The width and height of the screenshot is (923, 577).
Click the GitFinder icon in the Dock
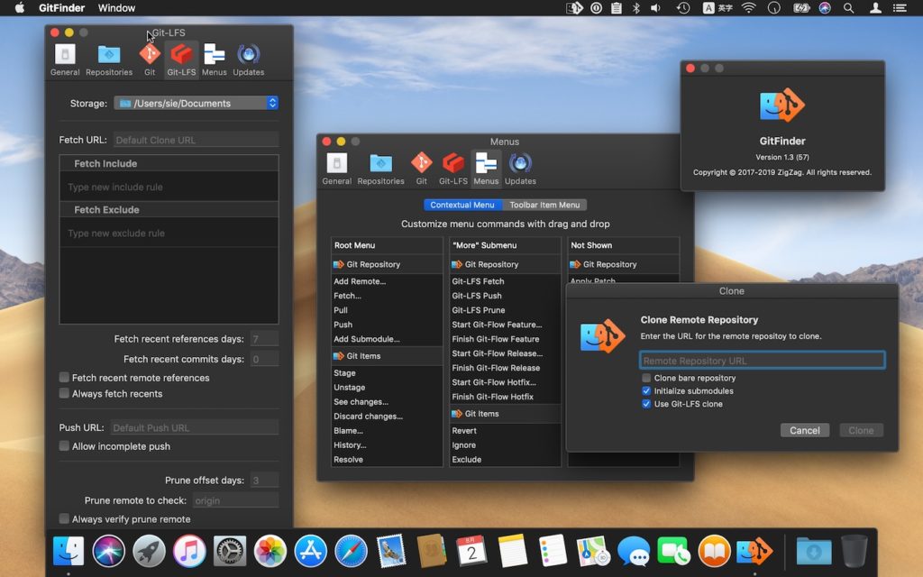(754, 550)
